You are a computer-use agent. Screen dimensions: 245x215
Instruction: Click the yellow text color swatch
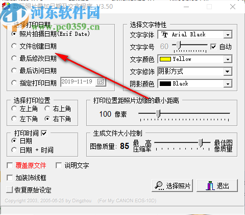point(165,59)
